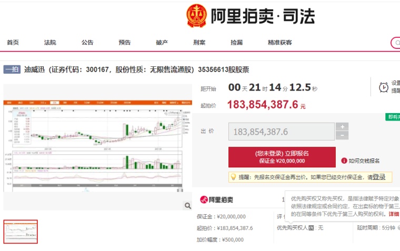Viewport: 400px width, 251px height.
Task: Open the 首页 home menu item
Action: pyautogui.click(x=13, y=43)
